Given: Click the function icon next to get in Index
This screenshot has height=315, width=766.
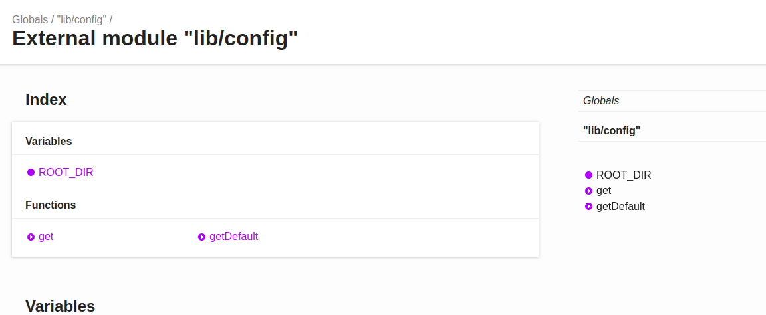Looking at the screenshot, I should tap(31, 237).
